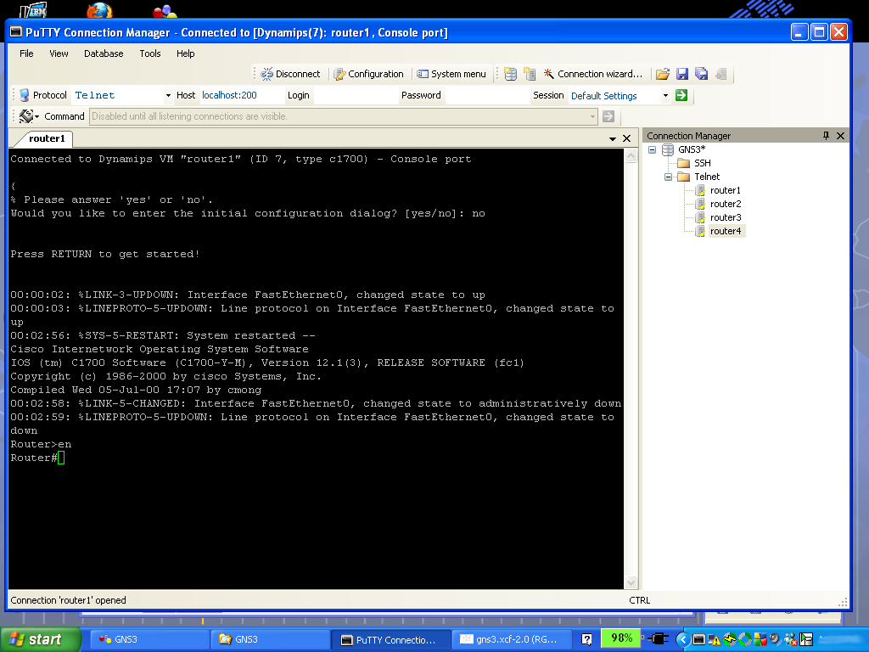Pin the Connection Manager panel
This screenshot has height=652, width=869.
(826, 136)
